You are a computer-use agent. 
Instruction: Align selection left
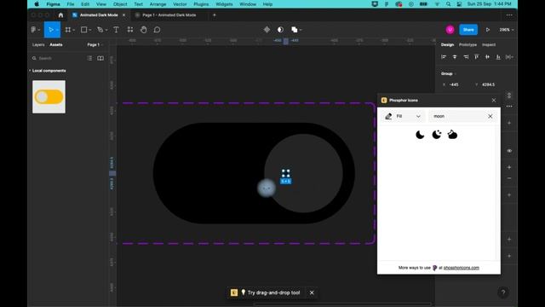point(444,57)
